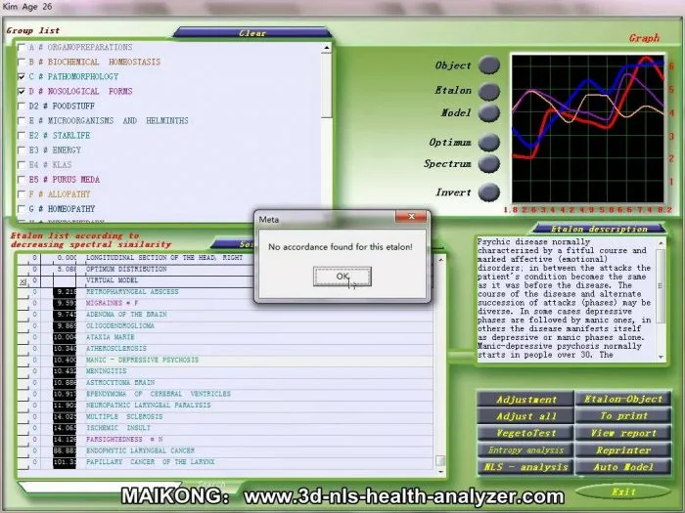The height and width of the screenshot is (513, 685).
Task: Open the Adjustment function
Action: [525, 399]
